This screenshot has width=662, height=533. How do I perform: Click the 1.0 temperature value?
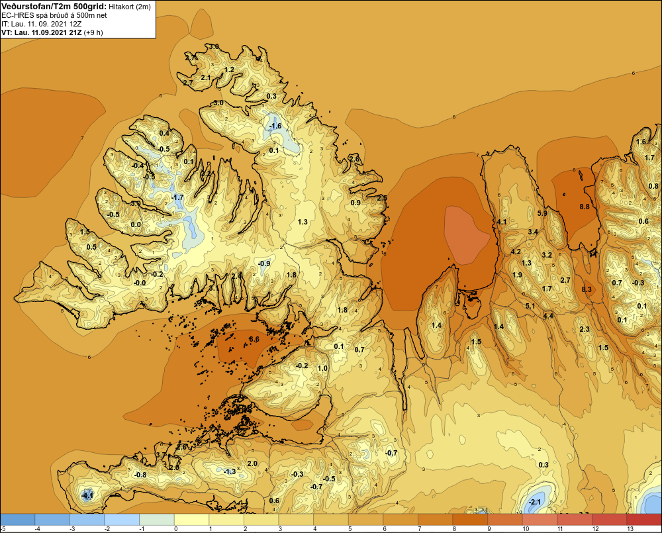tap(322, 368)
